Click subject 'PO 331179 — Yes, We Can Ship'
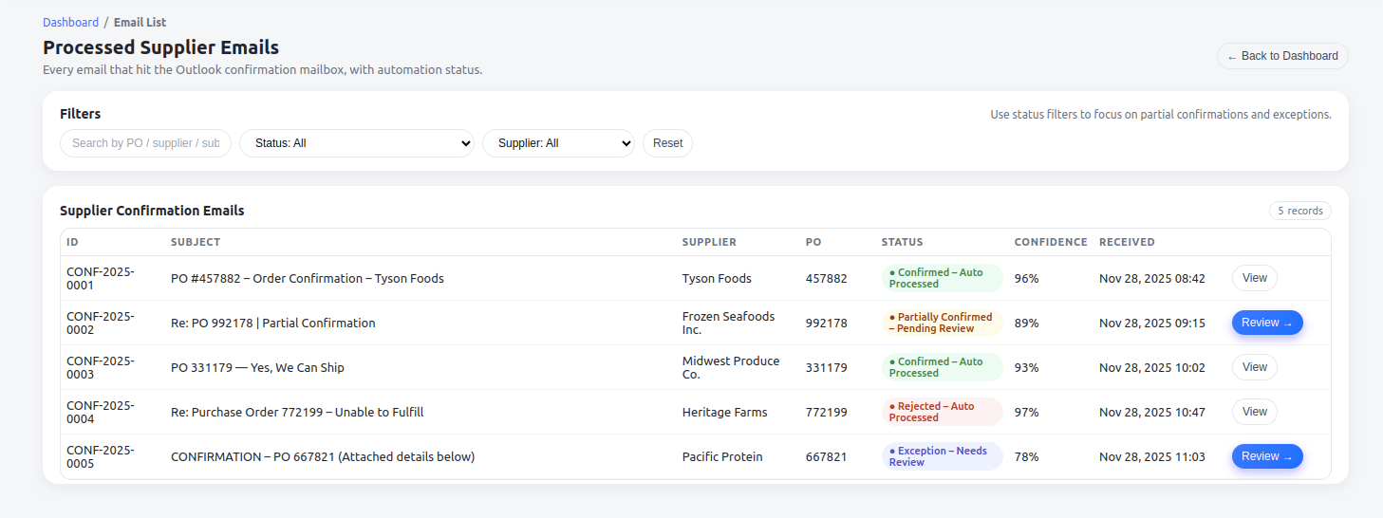Screen dimensions: 1383x518 [257, 367]
